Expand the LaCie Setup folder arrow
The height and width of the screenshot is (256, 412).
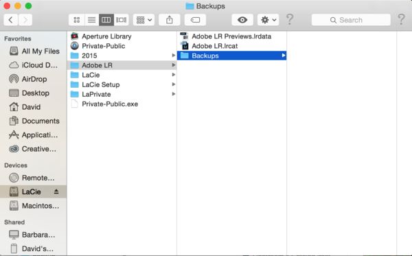pyautogui.click(x=174, y=84)
